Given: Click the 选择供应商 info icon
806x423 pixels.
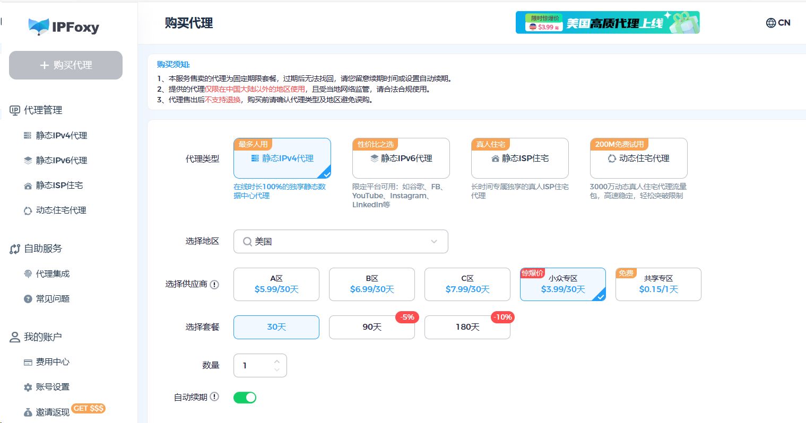Looking at the screenshot, I should point(214,285).
